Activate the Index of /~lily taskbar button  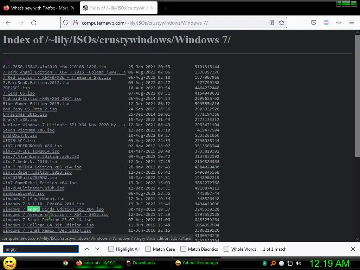tap(98, 263)
